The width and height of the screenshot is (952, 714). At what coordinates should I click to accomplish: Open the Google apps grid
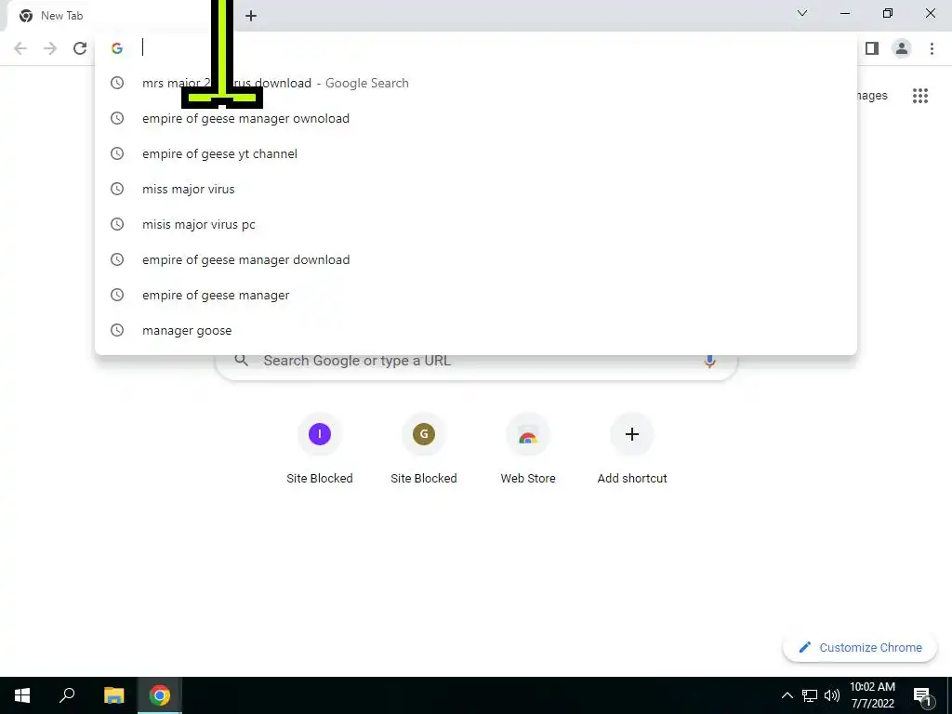click(x=919, y=96)
